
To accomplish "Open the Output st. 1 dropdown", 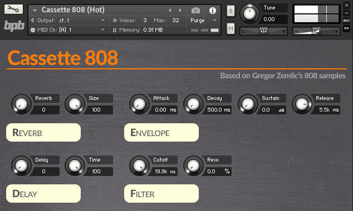I will [102, 21].
